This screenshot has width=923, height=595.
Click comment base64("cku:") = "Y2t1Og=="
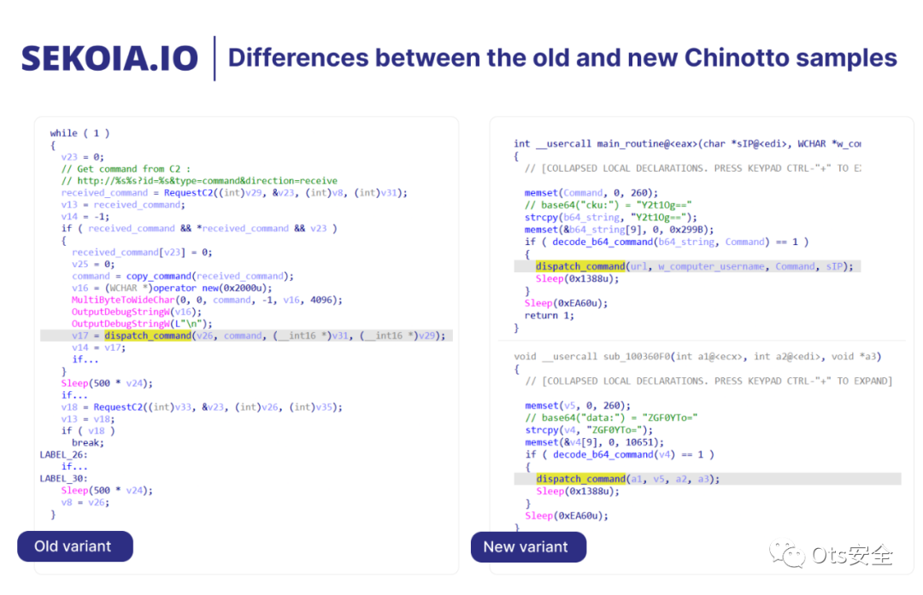[608, 205]
